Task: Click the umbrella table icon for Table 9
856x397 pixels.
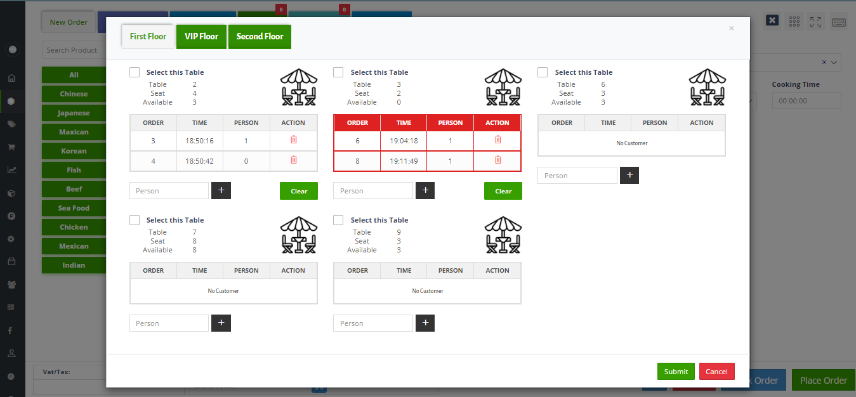Action: (x=503, y=235)
